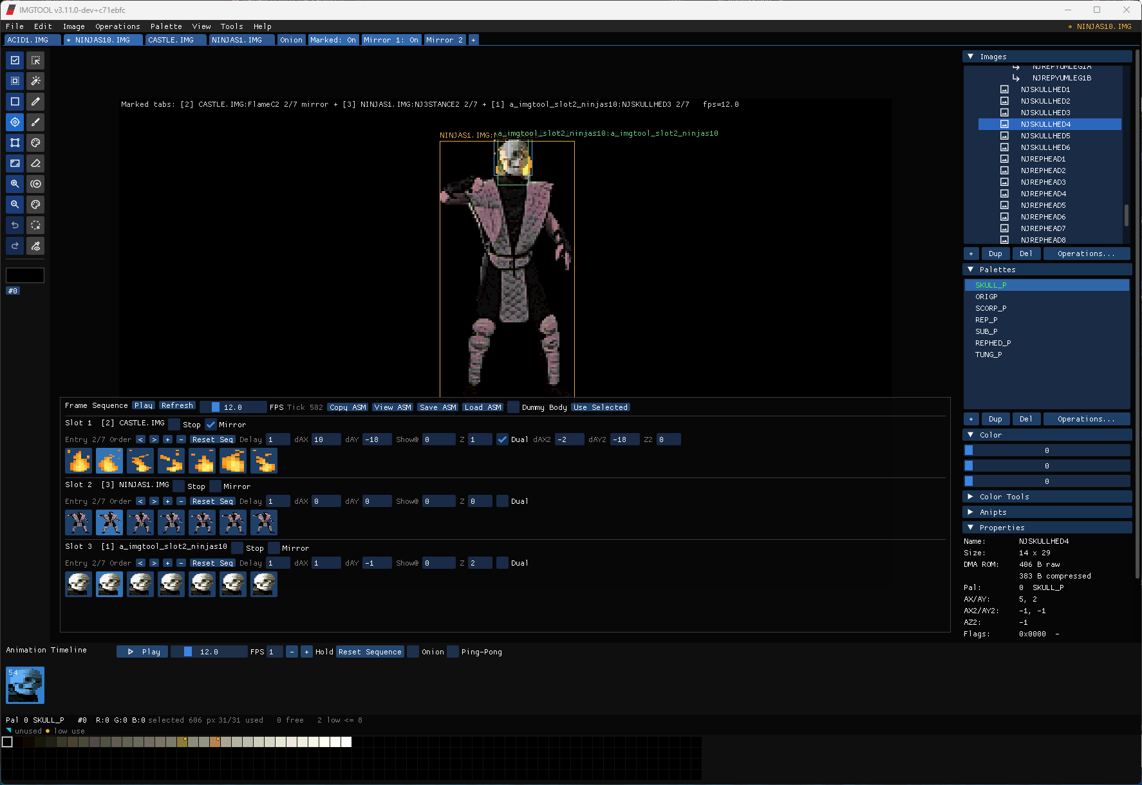Image resolution: width=1142 pixels, height=785 pixels.
Task: Click the circled-plus add frame icon
Action: point(35,184)
